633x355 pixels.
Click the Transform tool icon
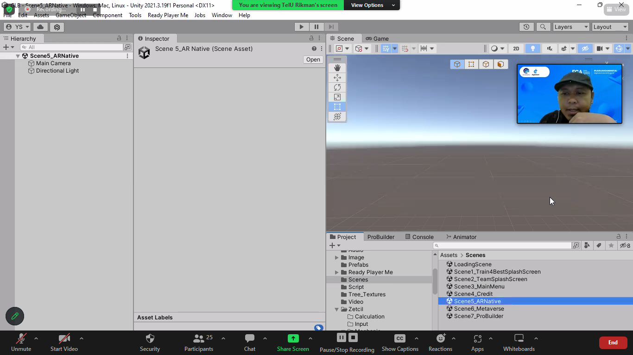click(337, 116)
